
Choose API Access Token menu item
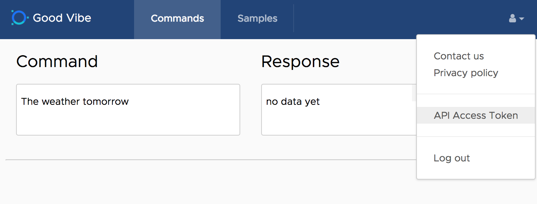point(476,116)
